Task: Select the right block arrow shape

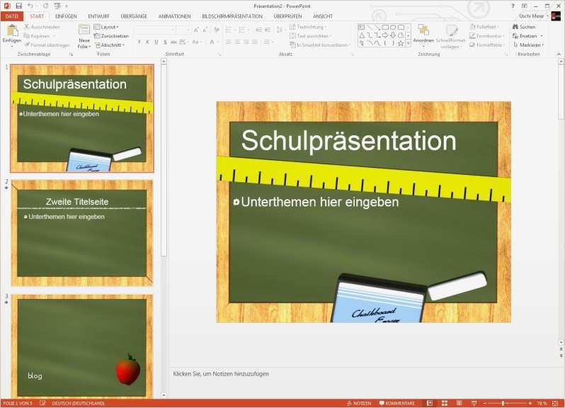Action: tap(385, 35)
